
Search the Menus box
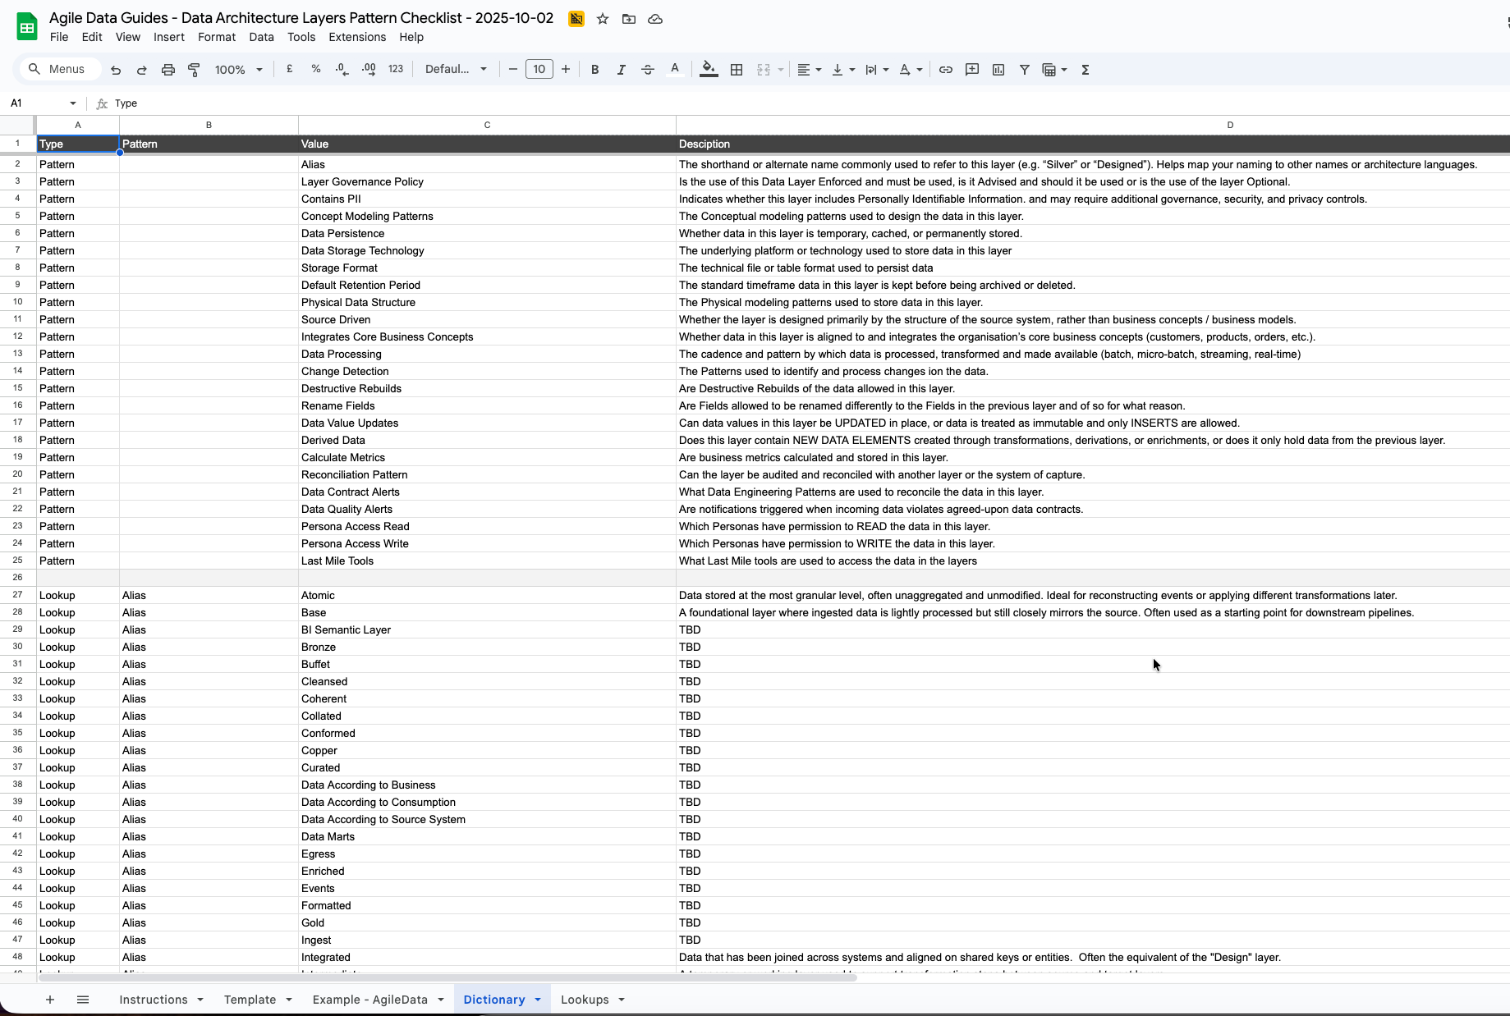(x=59, y=69)
